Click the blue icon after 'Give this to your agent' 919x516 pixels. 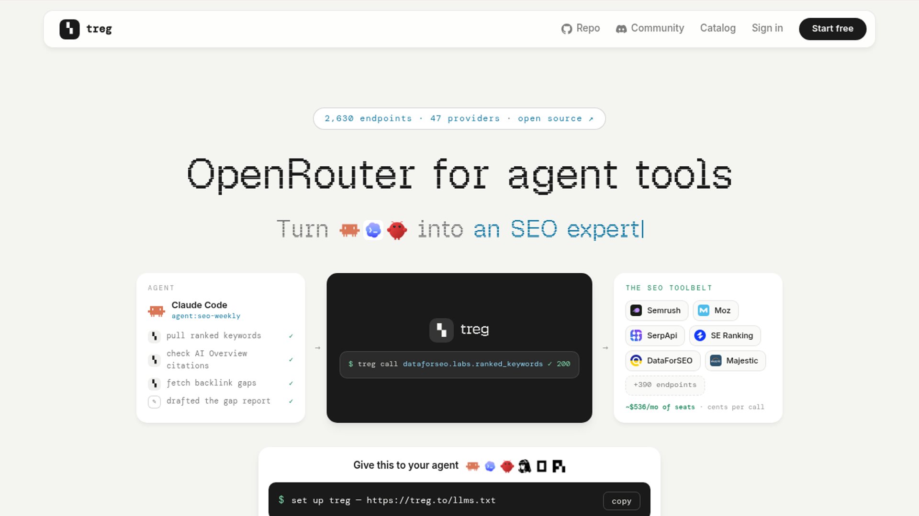coord(490,466)
